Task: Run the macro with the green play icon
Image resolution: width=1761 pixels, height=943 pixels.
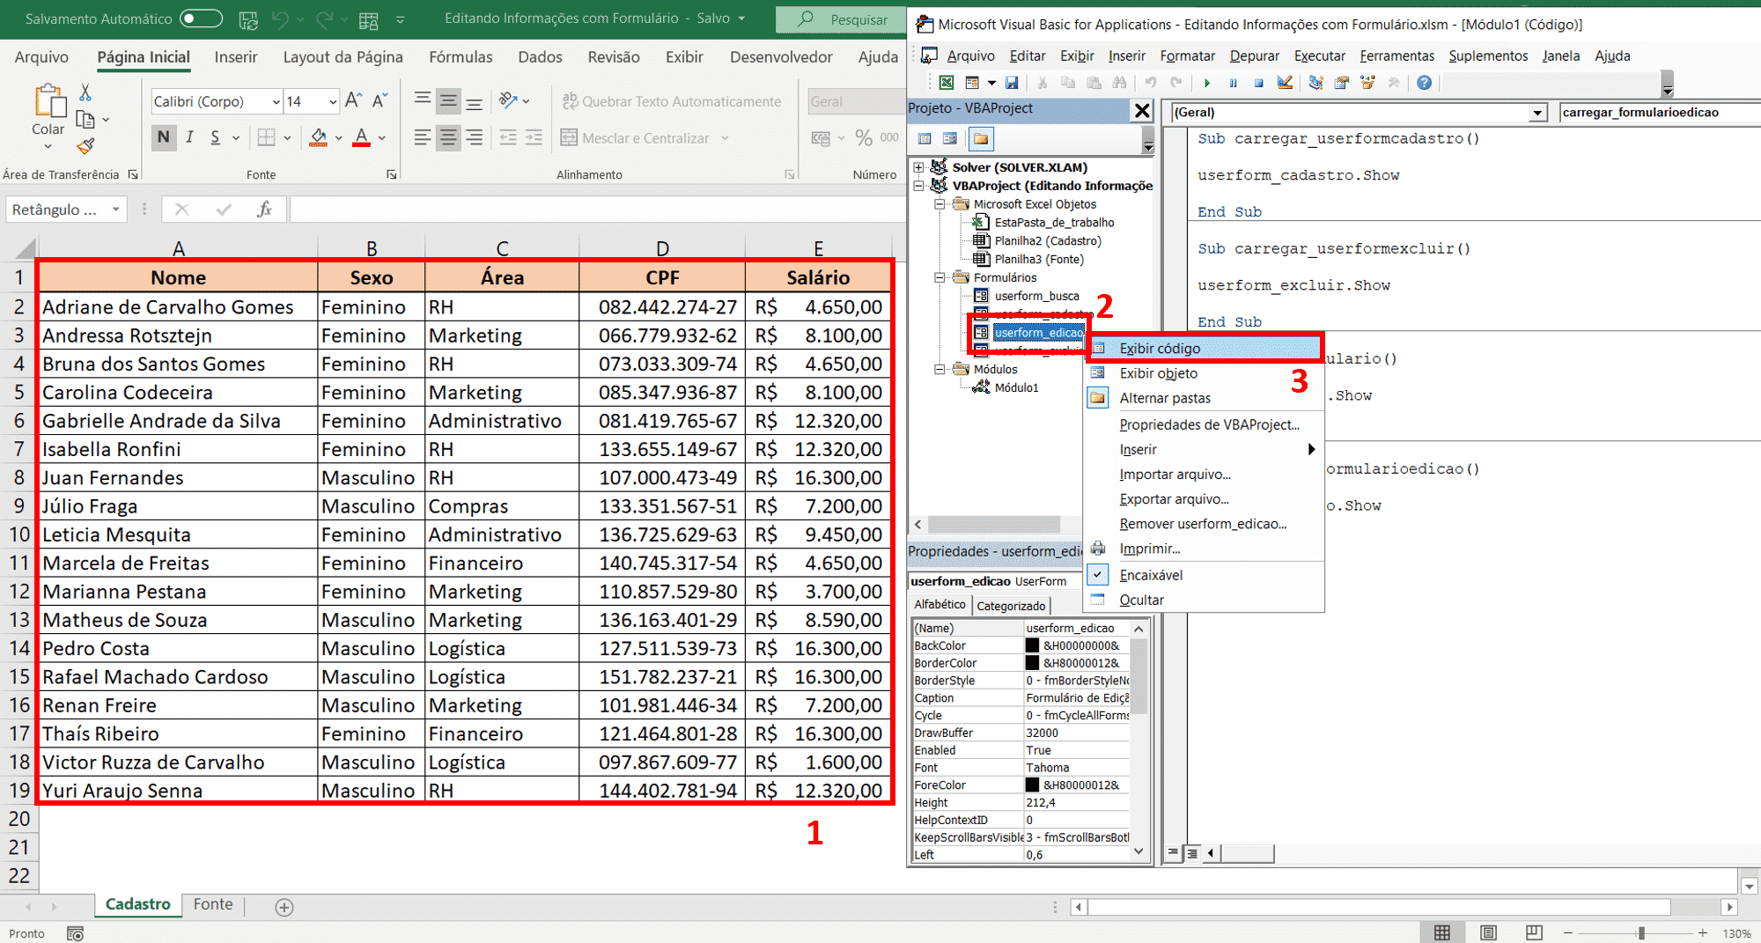Action: tap(1206, 83)
